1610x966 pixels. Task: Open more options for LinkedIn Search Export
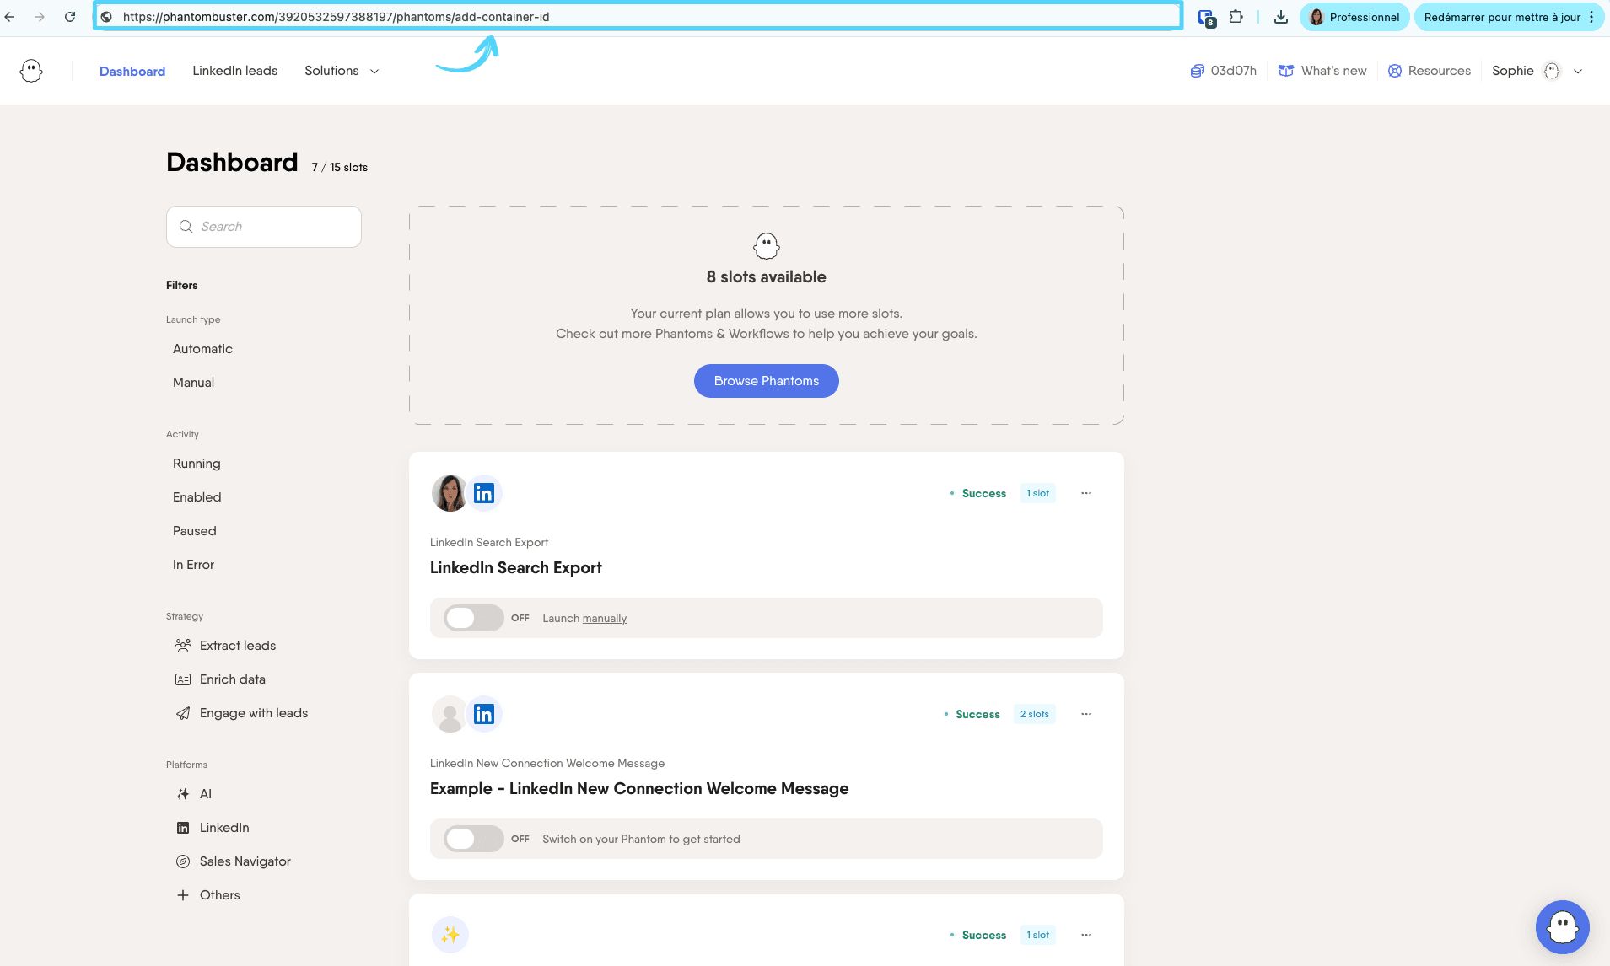[1086, 493]
